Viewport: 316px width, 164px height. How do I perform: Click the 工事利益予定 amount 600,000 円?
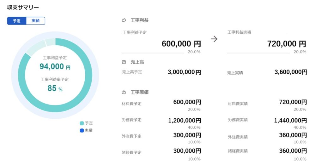point(181,44)
